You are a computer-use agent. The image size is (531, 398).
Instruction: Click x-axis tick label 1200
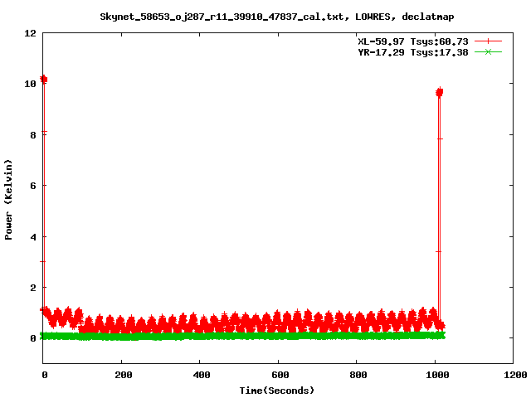(x=515, y=375)
